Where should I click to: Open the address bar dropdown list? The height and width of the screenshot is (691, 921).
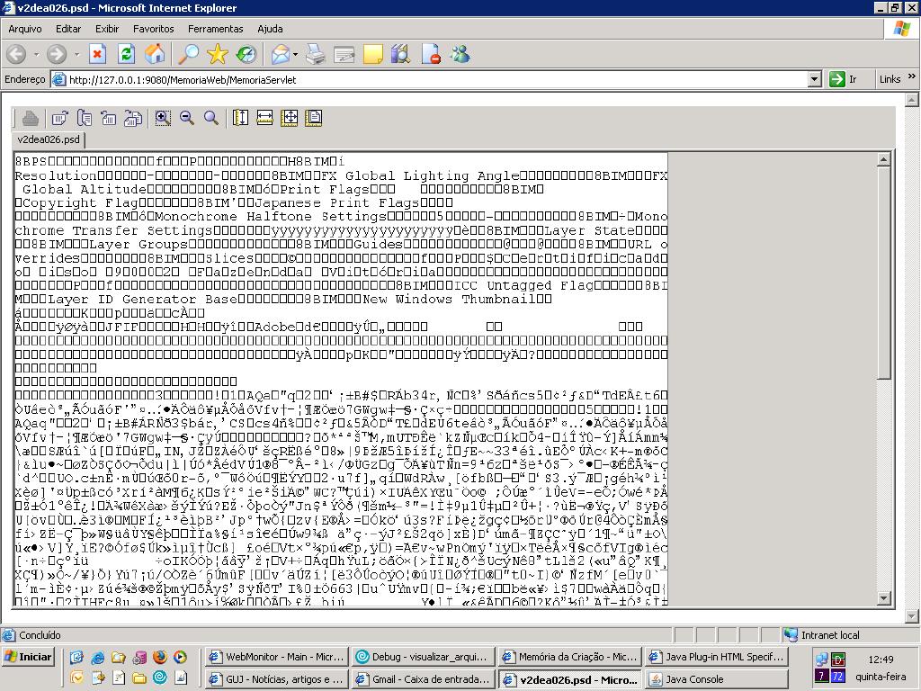click(814, 79)
